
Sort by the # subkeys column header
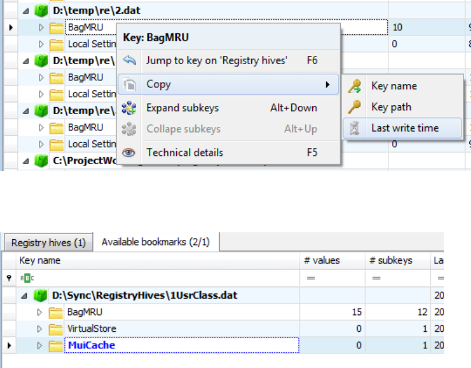[398, 261]
